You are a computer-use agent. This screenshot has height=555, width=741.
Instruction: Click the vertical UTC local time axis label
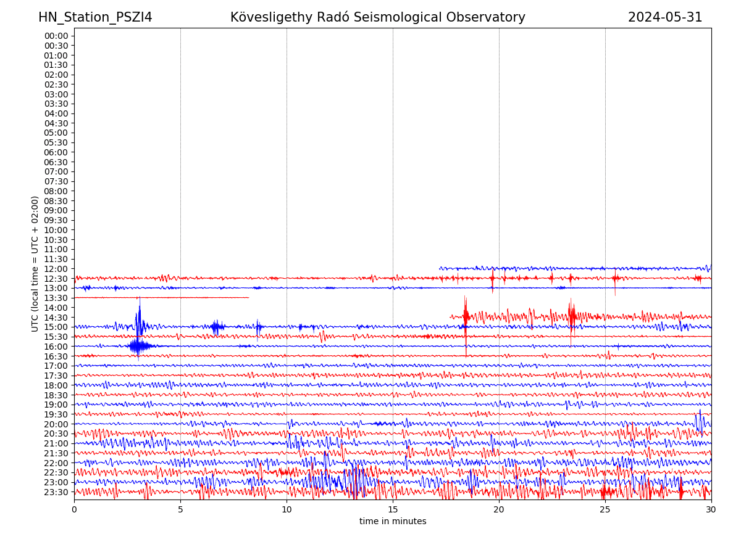point(35,264)
